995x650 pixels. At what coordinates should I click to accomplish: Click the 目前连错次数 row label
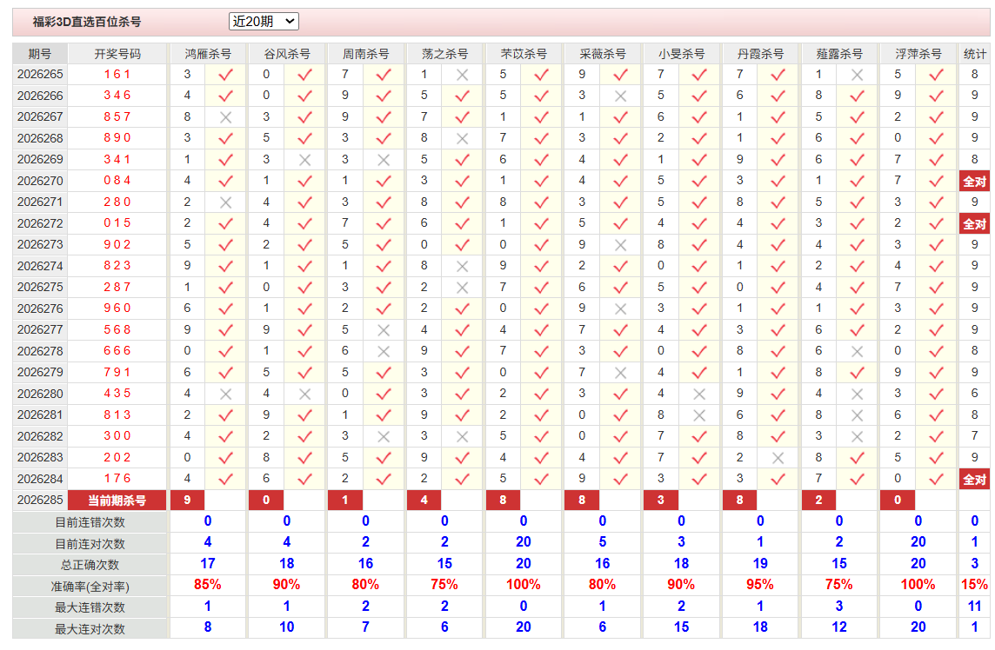click(90, 522)
